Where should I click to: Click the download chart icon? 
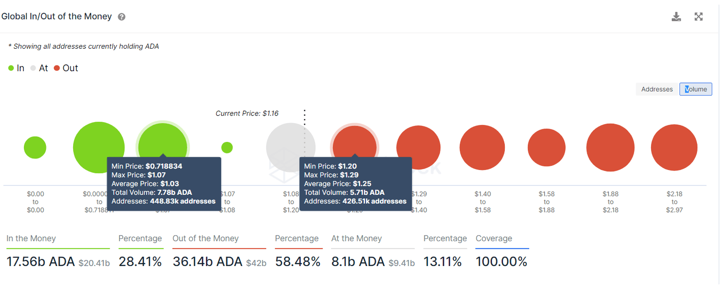coord(676,17)
